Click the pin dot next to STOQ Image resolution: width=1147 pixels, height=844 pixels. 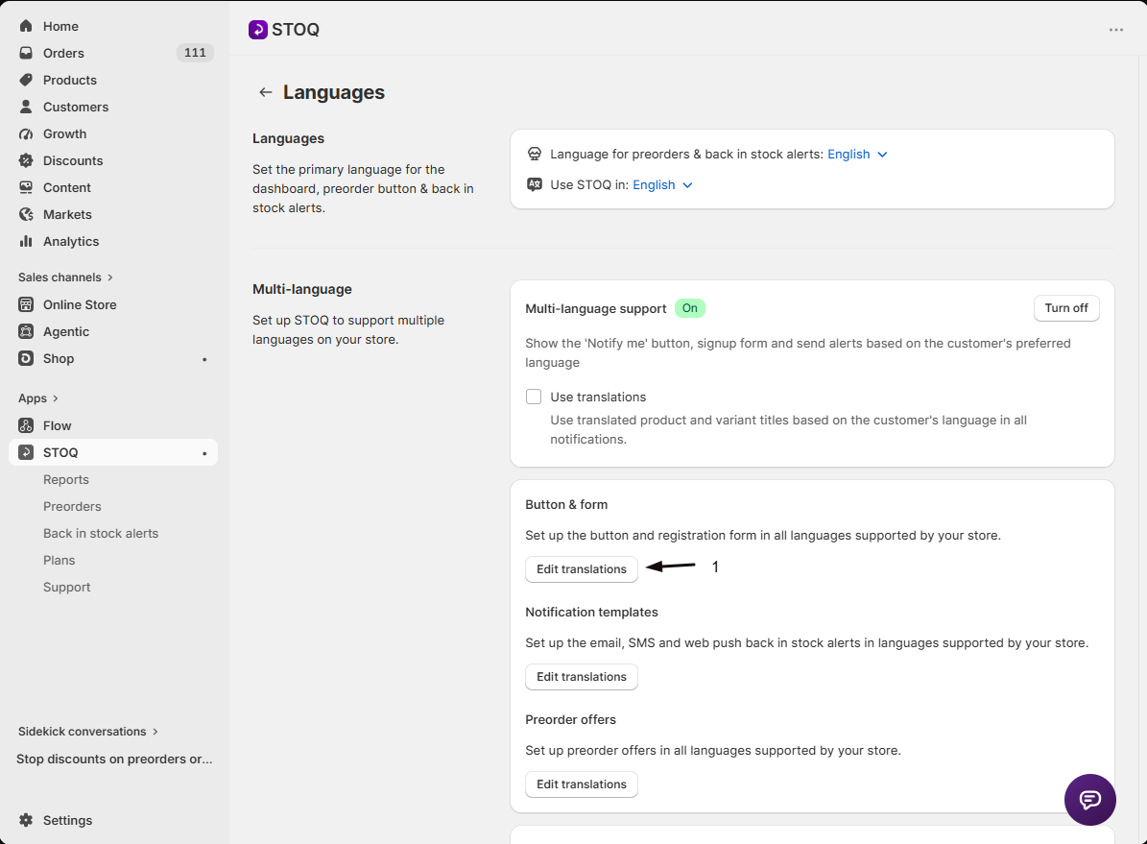click(x=204, y=453)
